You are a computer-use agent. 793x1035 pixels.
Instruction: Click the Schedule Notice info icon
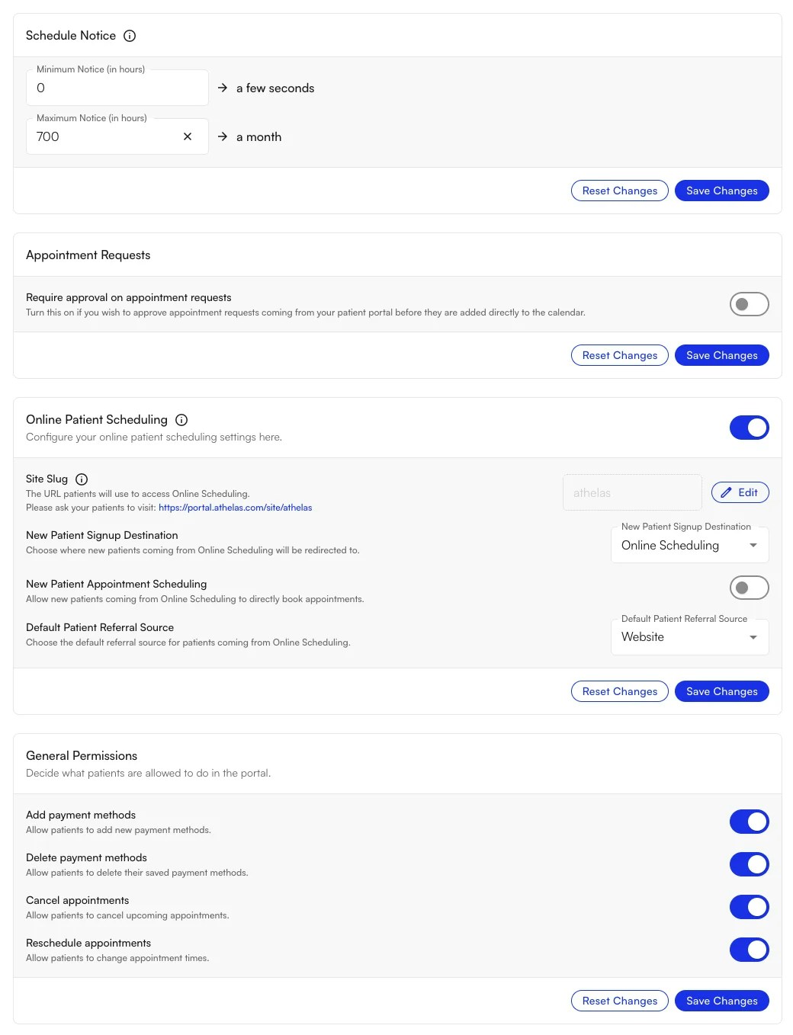coord(129,35)
